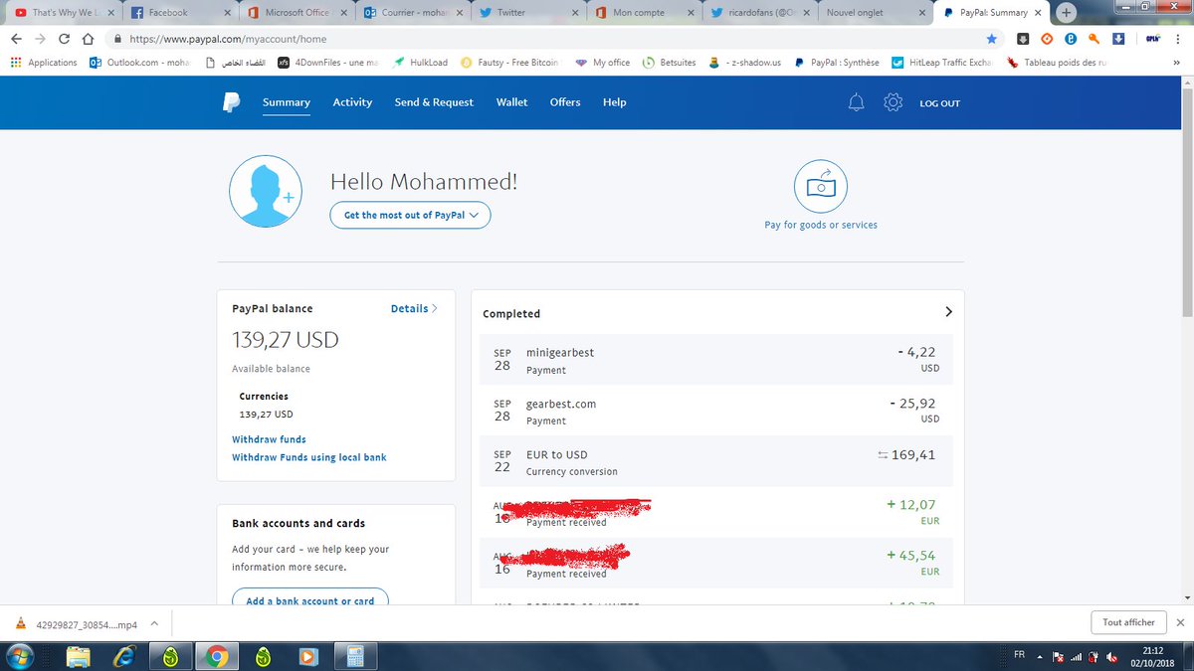
Task: Expand the Get the most out of PayPal dropdown
Action: click(410, 215)
